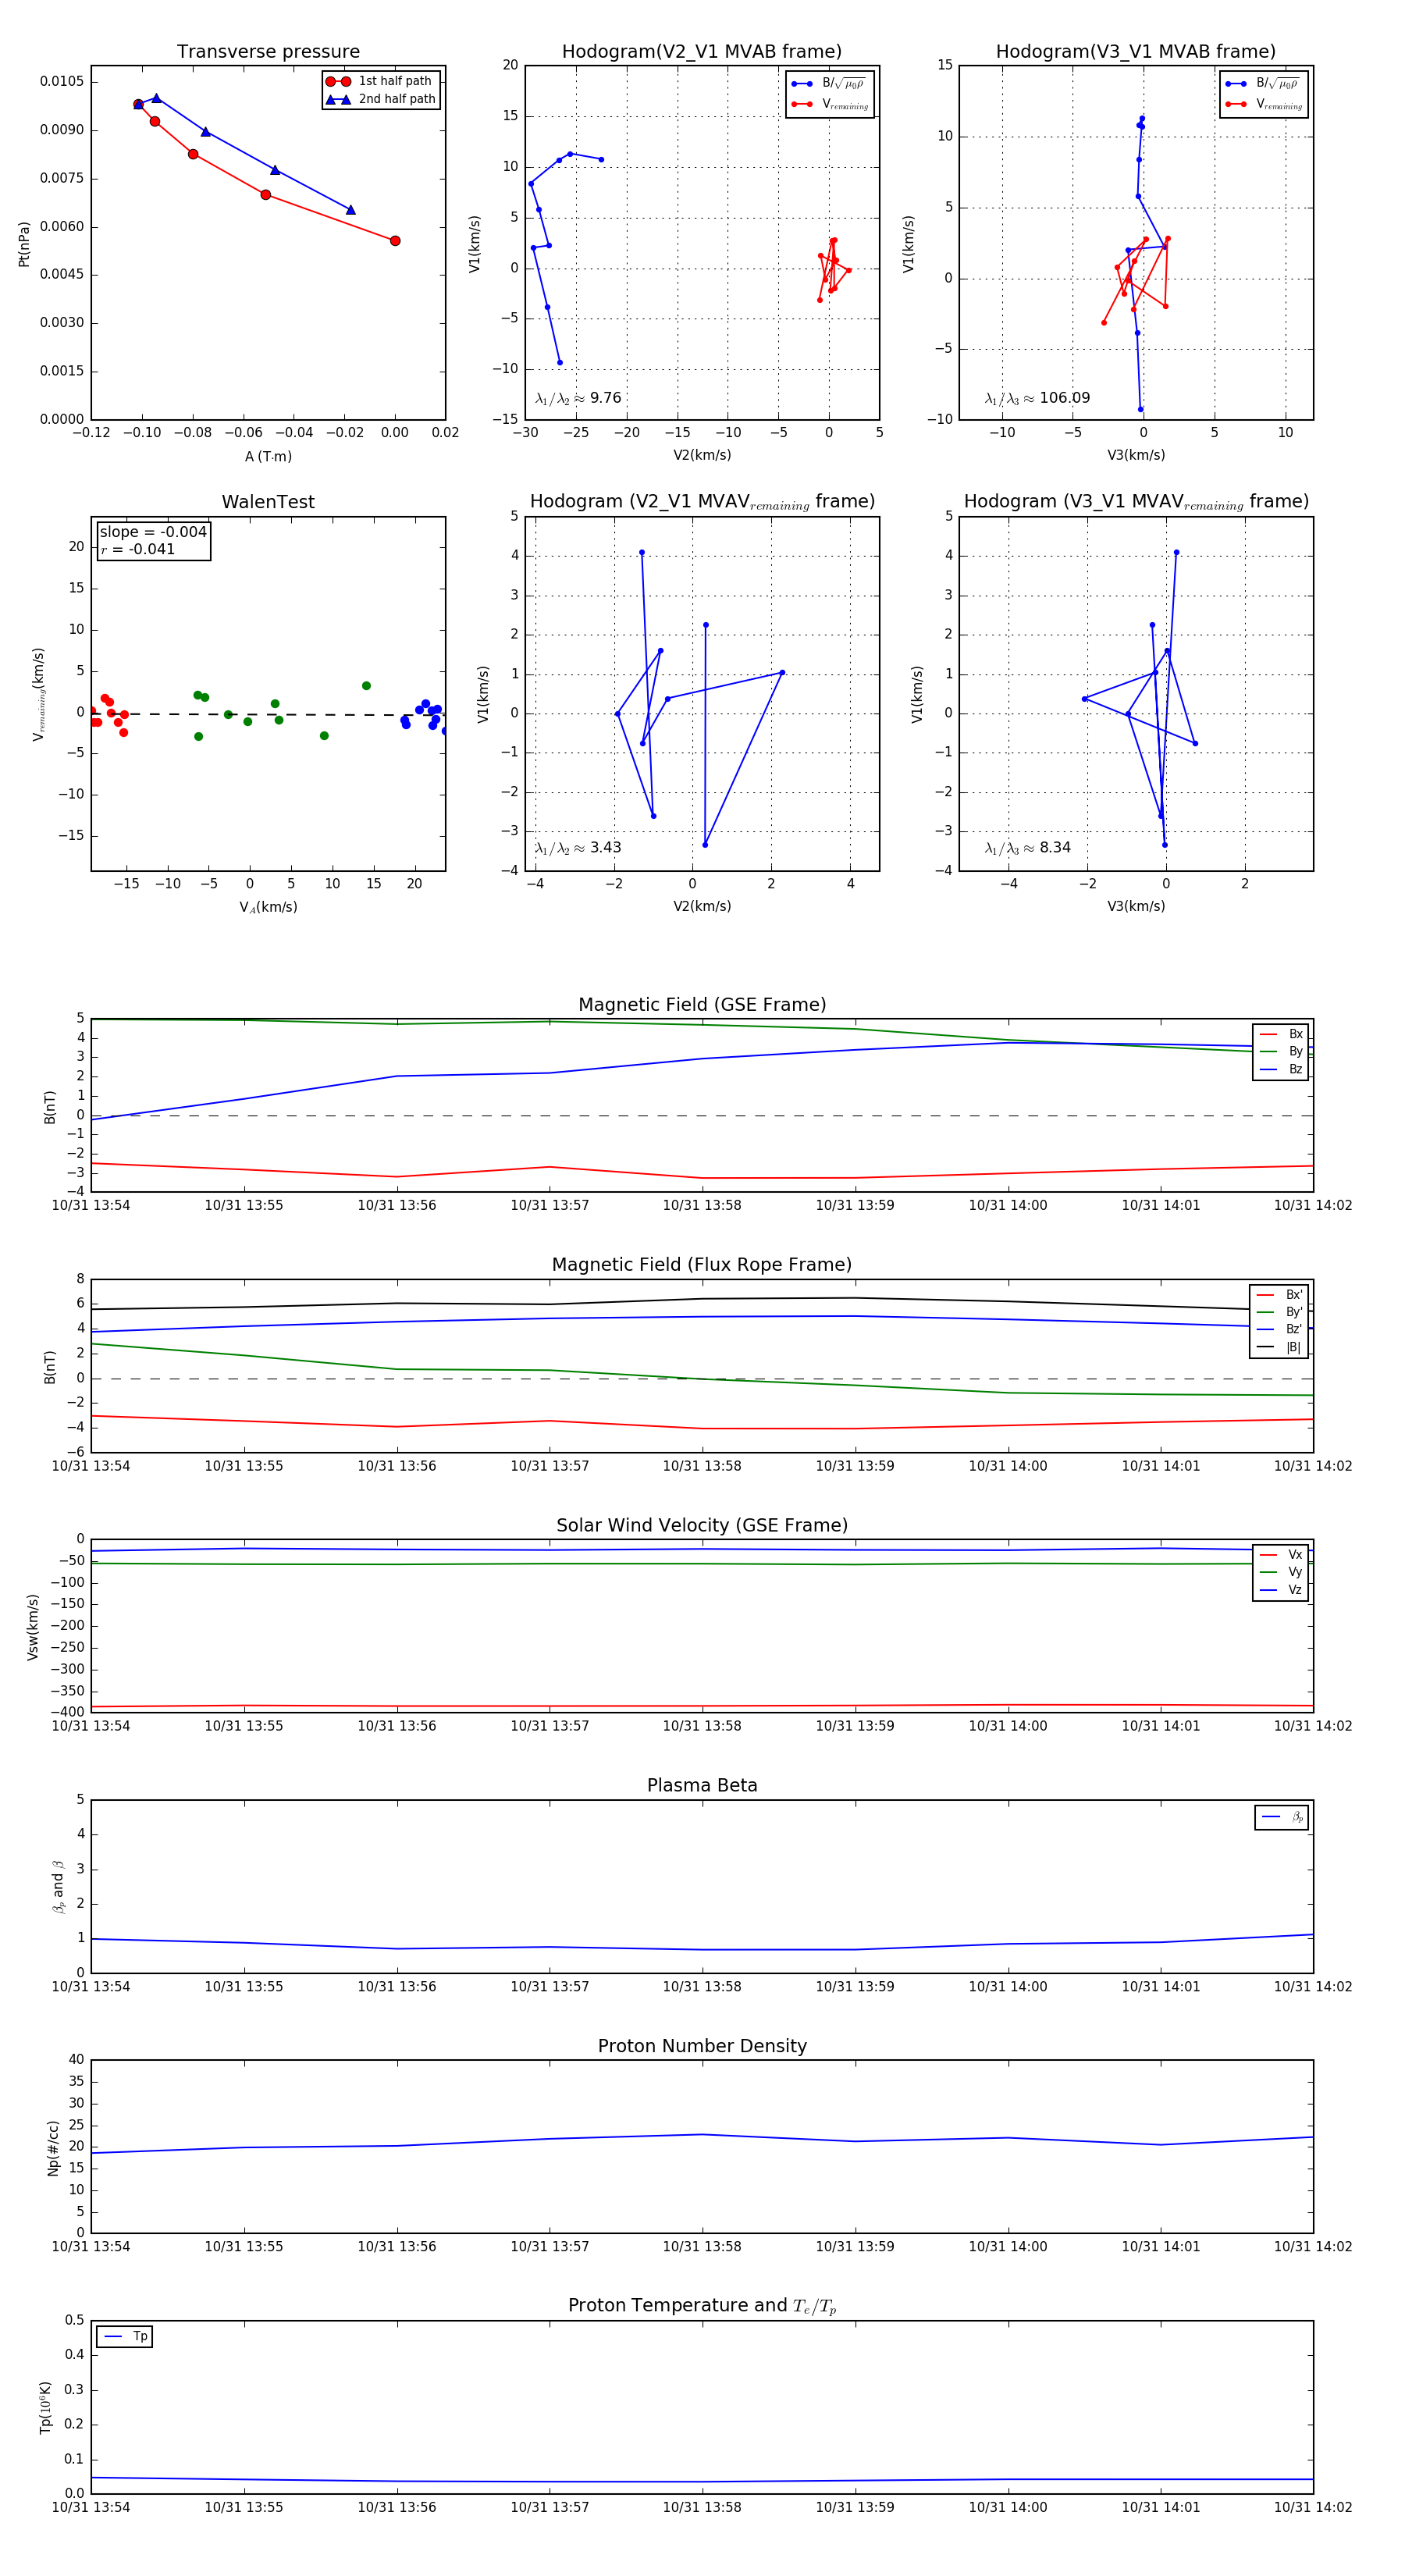
Task: Click the V_remaining legend in V2_V1 MVAB hodogram
Action: point(830,104)
